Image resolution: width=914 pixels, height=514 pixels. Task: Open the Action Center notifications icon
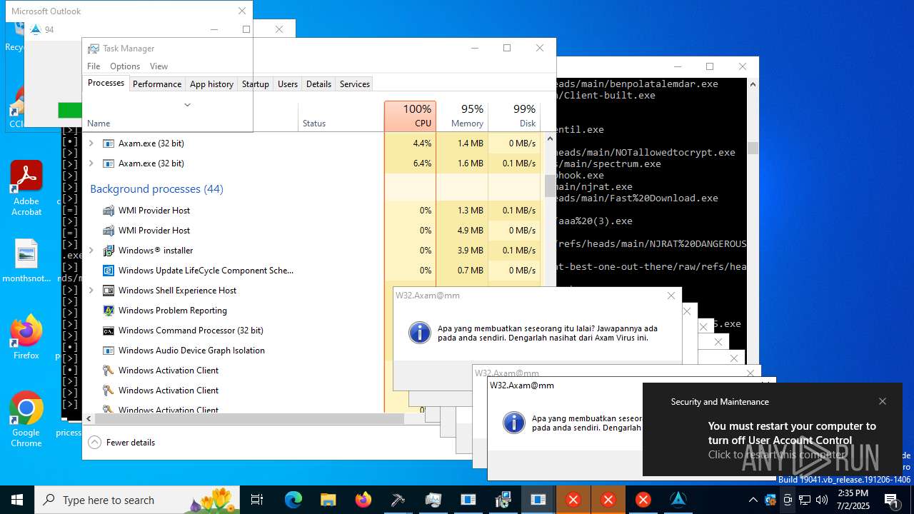click(892, 500)
